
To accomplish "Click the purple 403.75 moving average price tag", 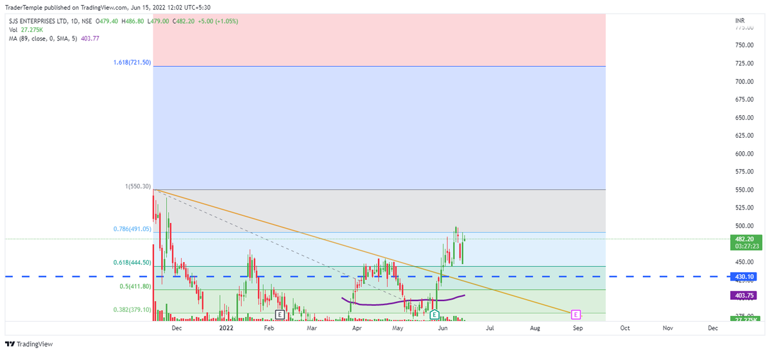I will [x=743, y=295].
